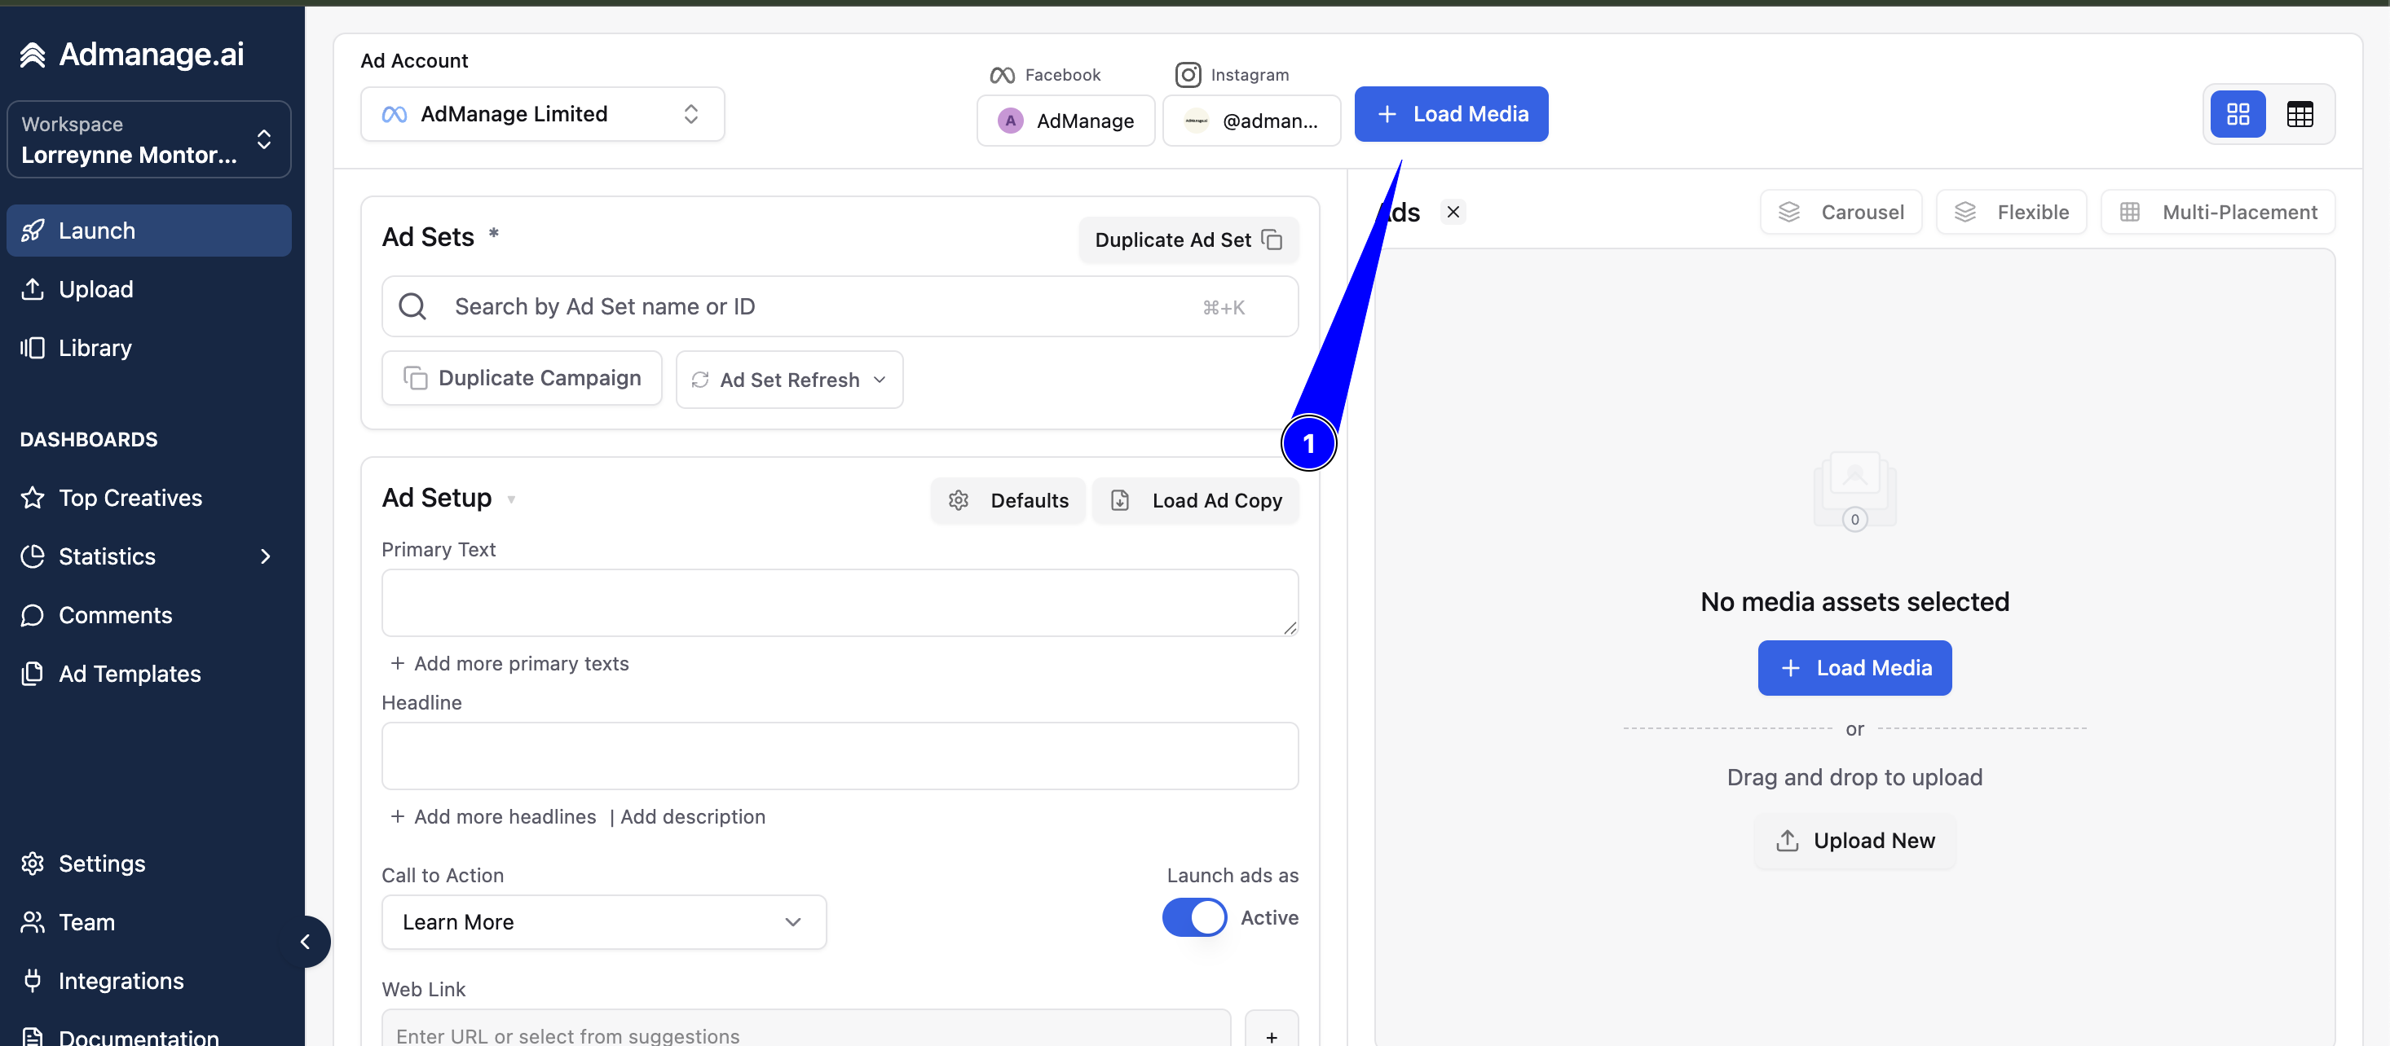
Task: Click Add more headlines link
Action: (x=494, y=816)
